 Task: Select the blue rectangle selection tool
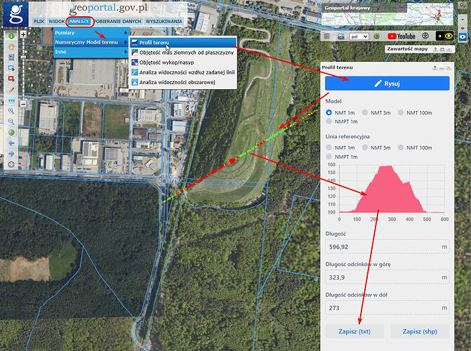(11, 68)
